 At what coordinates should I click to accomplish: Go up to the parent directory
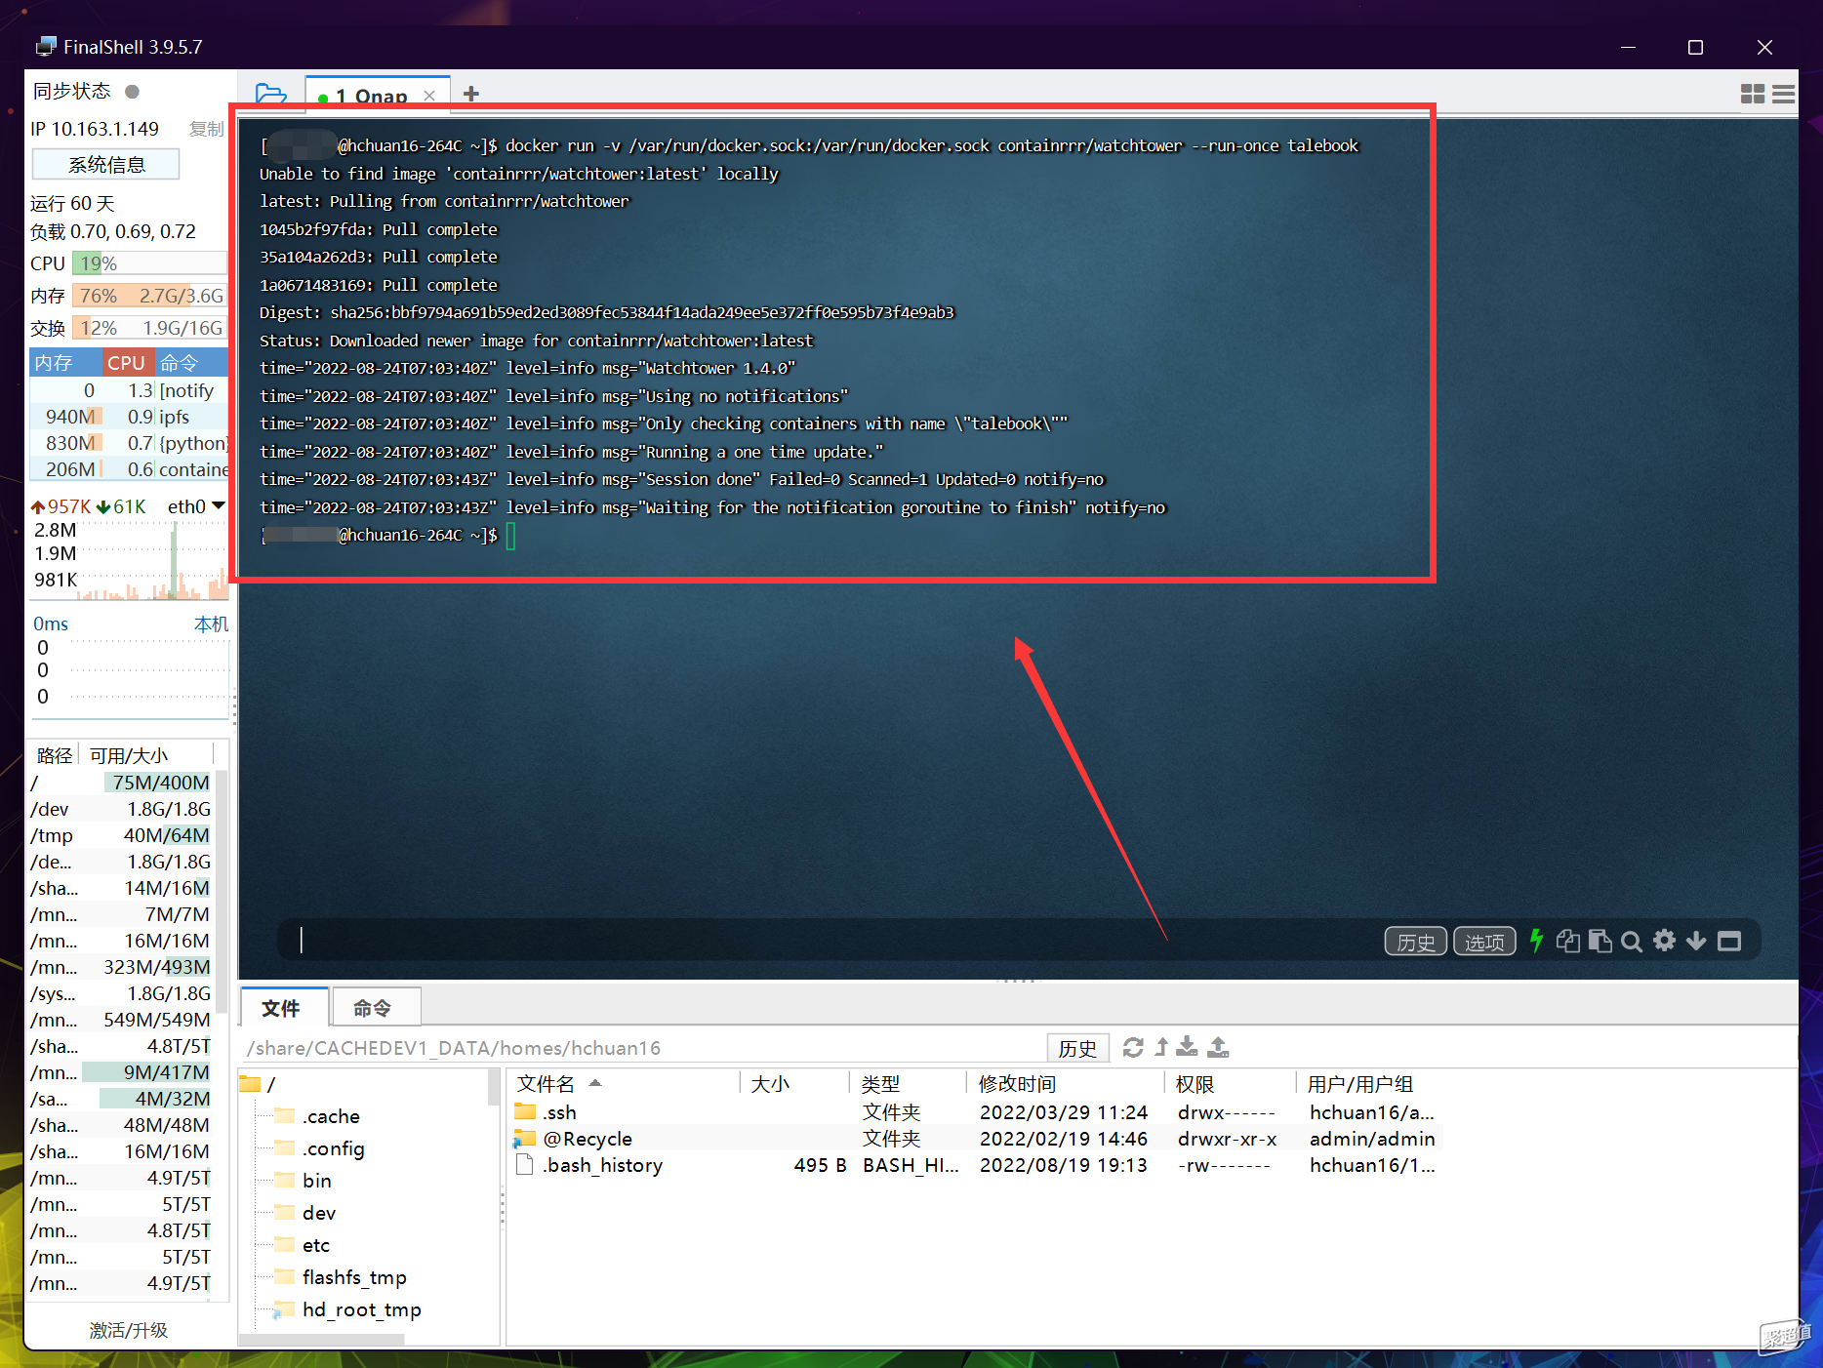(1161, 1047)
